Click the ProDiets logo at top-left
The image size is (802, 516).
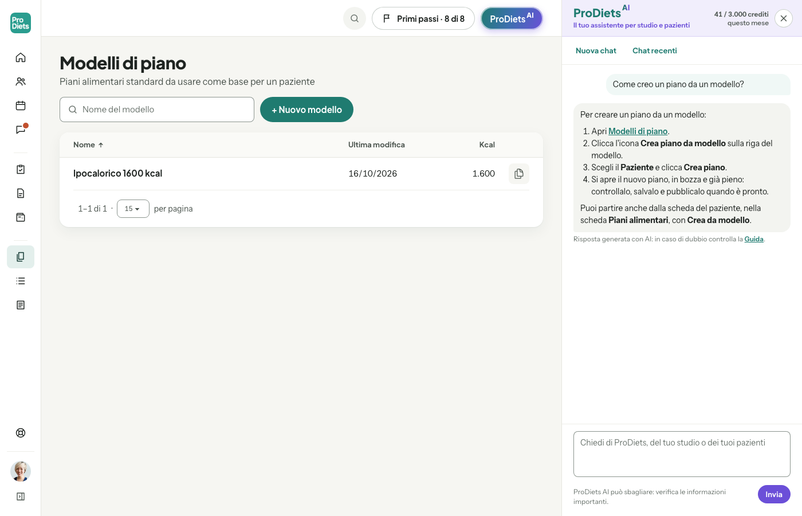click(21, 23)
